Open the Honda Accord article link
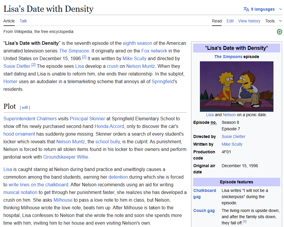This screenshot has width=284, height=227. pyautogui.click(x=109, y=126)
